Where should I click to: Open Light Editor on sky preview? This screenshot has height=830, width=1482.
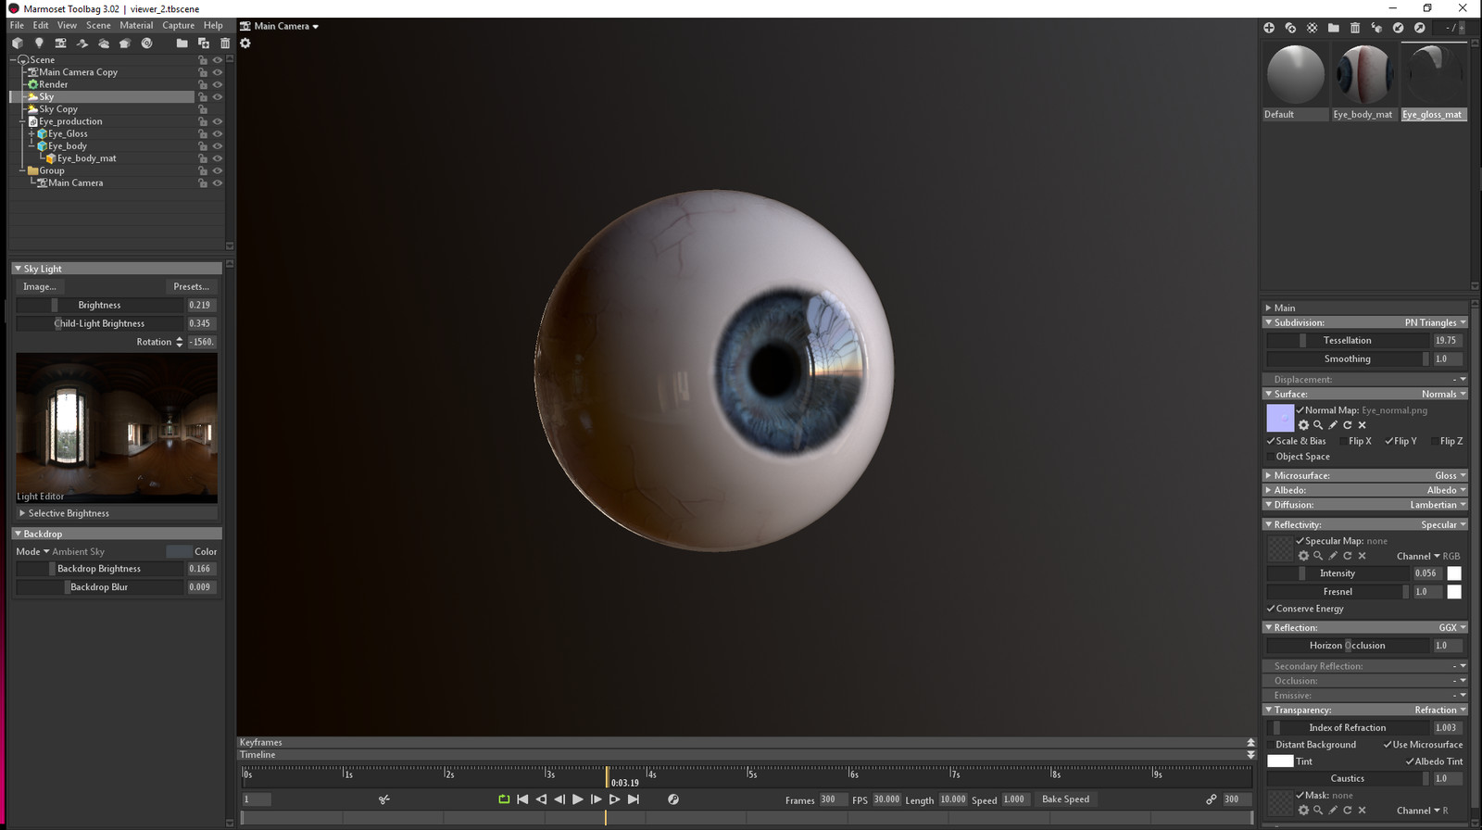(x=40, y=497)
